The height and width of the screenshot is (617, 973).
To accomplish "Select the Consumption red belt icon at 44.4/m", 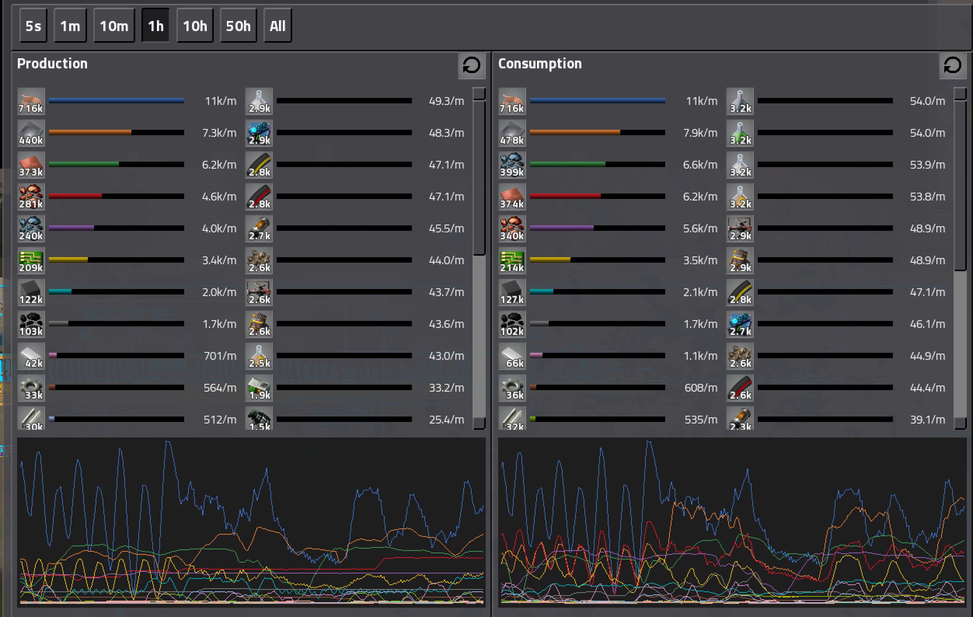I will [x=740, y=388].
